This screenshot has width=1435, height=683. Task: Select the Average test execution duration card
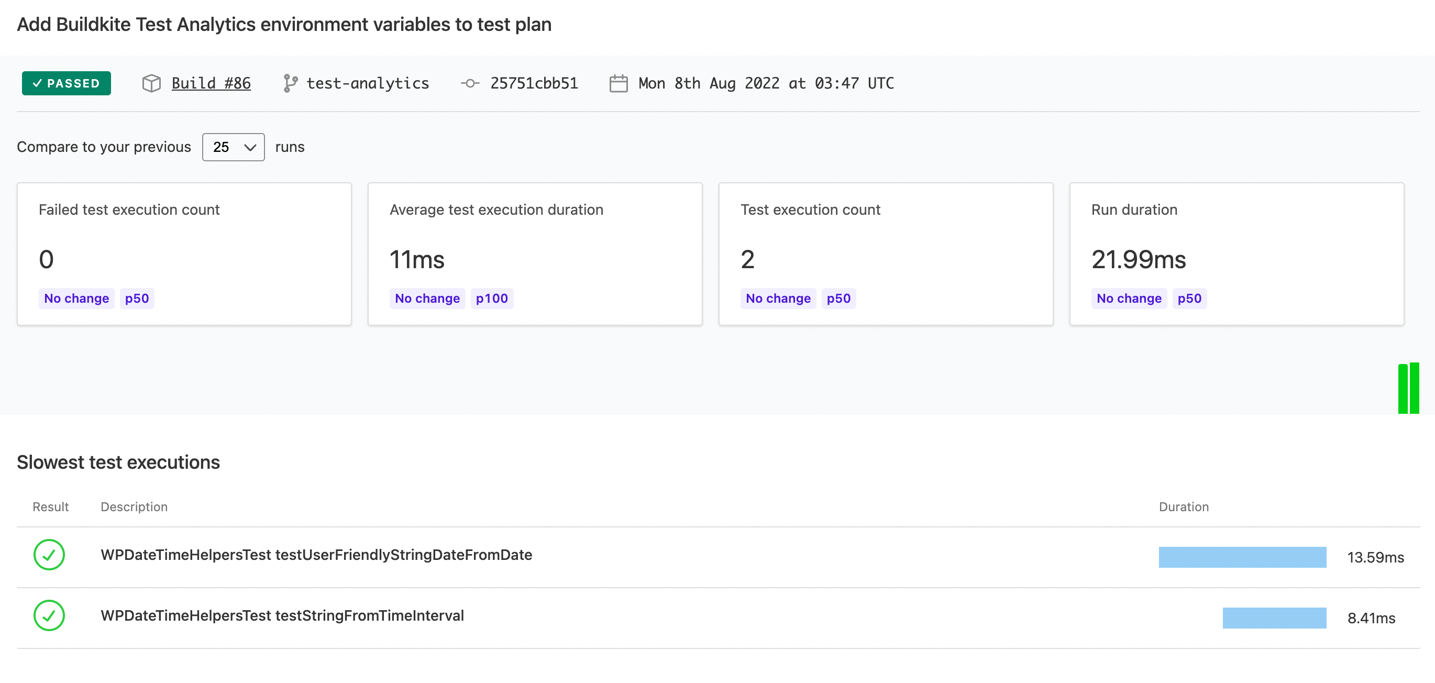click(535, 254)
